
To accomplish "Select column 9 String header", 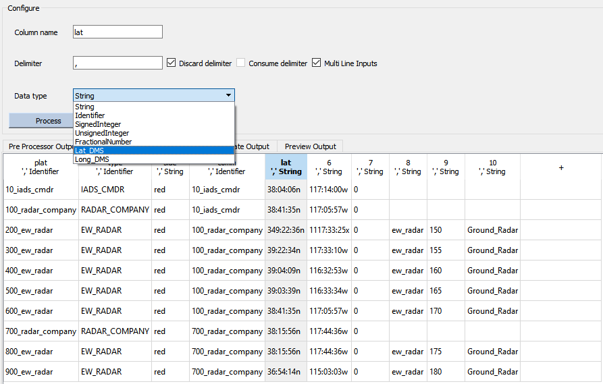I will click(446, 167).
